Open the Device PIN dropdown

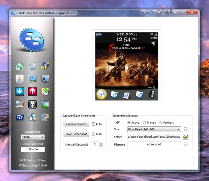33,137
